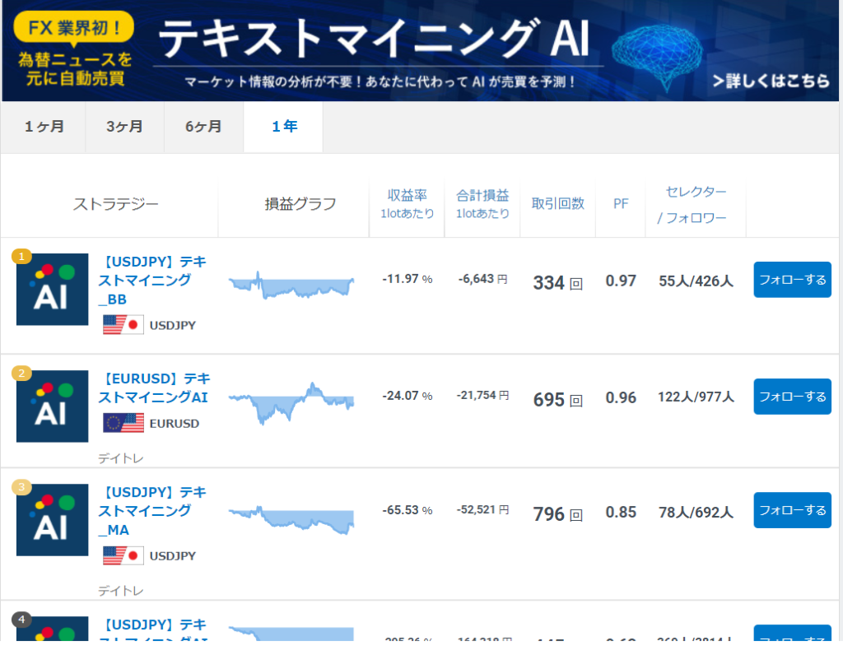The image size is (843, 650).
Task: Click the 取引回数 column header
Action: pos(557,203)
